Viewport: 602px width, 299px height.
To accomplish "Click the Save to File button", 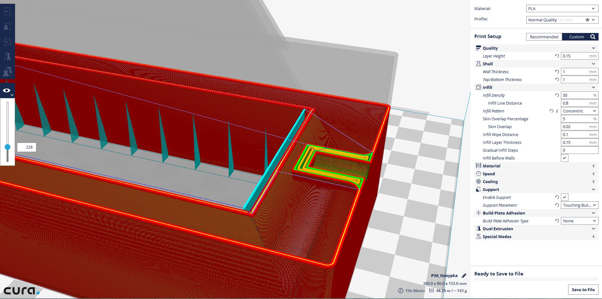I will click(583, 290).
